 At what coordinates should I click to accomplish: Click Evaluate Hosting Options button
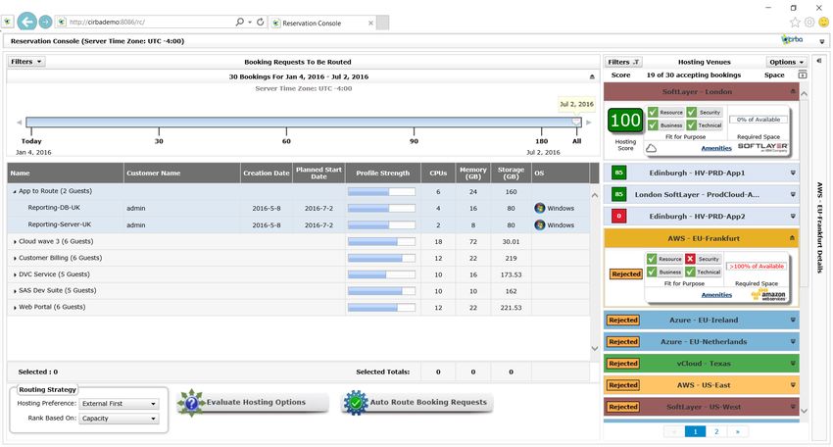(252, 402)
